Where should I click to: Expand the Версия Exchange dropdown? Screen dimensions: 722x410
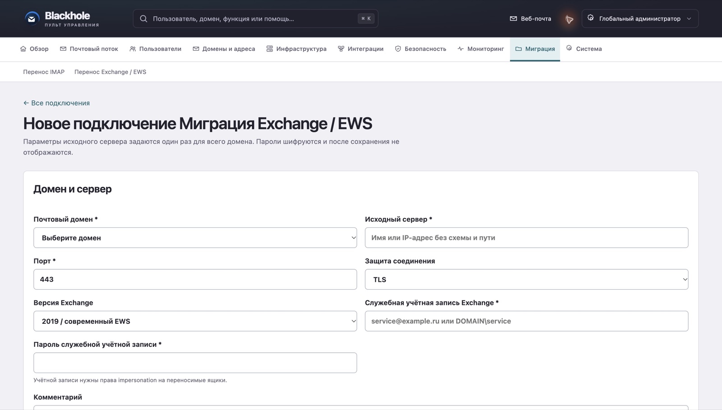point(195,321)
